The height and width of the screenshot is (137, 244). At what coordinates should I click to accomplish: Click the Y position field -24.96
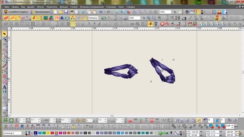click(195, 135)
